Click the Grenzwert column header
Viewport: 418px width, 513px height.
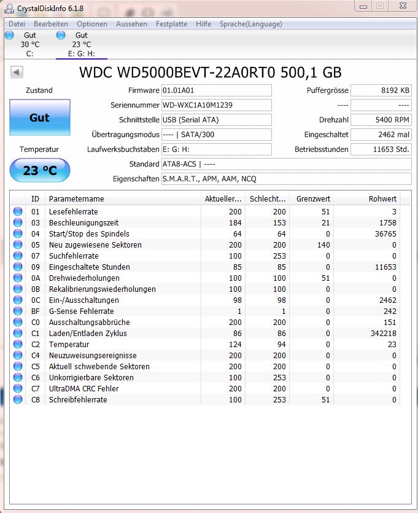tap(311, 198)
